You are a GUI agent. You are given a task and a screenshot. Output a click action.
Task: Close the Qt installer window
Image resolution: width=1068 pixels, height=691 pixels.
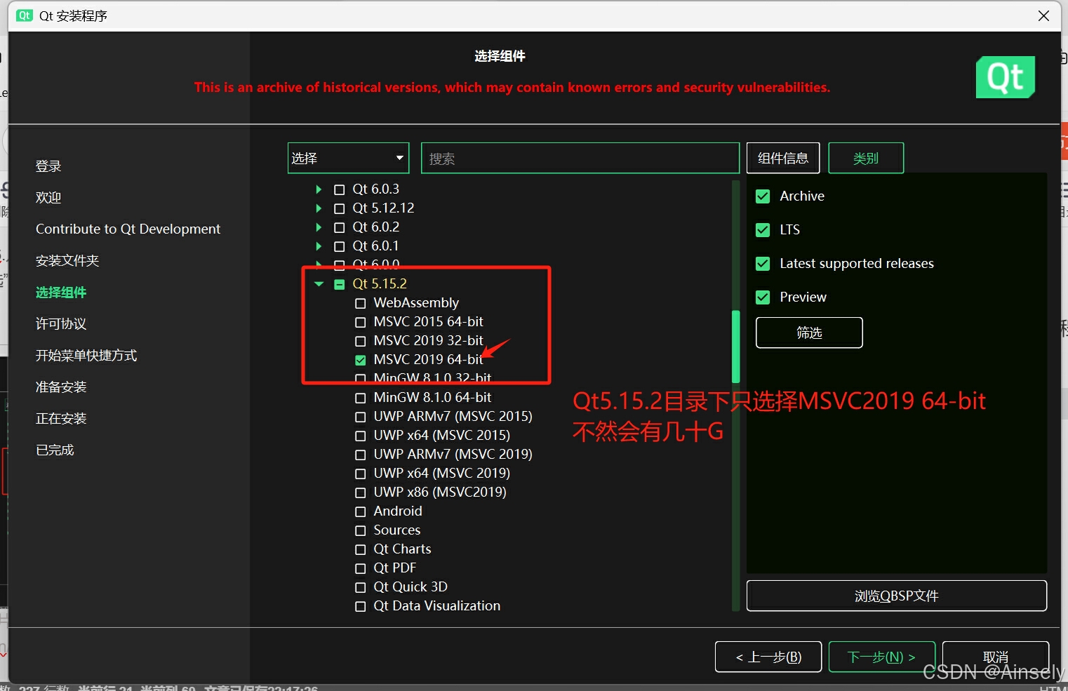coord(1043,15)
